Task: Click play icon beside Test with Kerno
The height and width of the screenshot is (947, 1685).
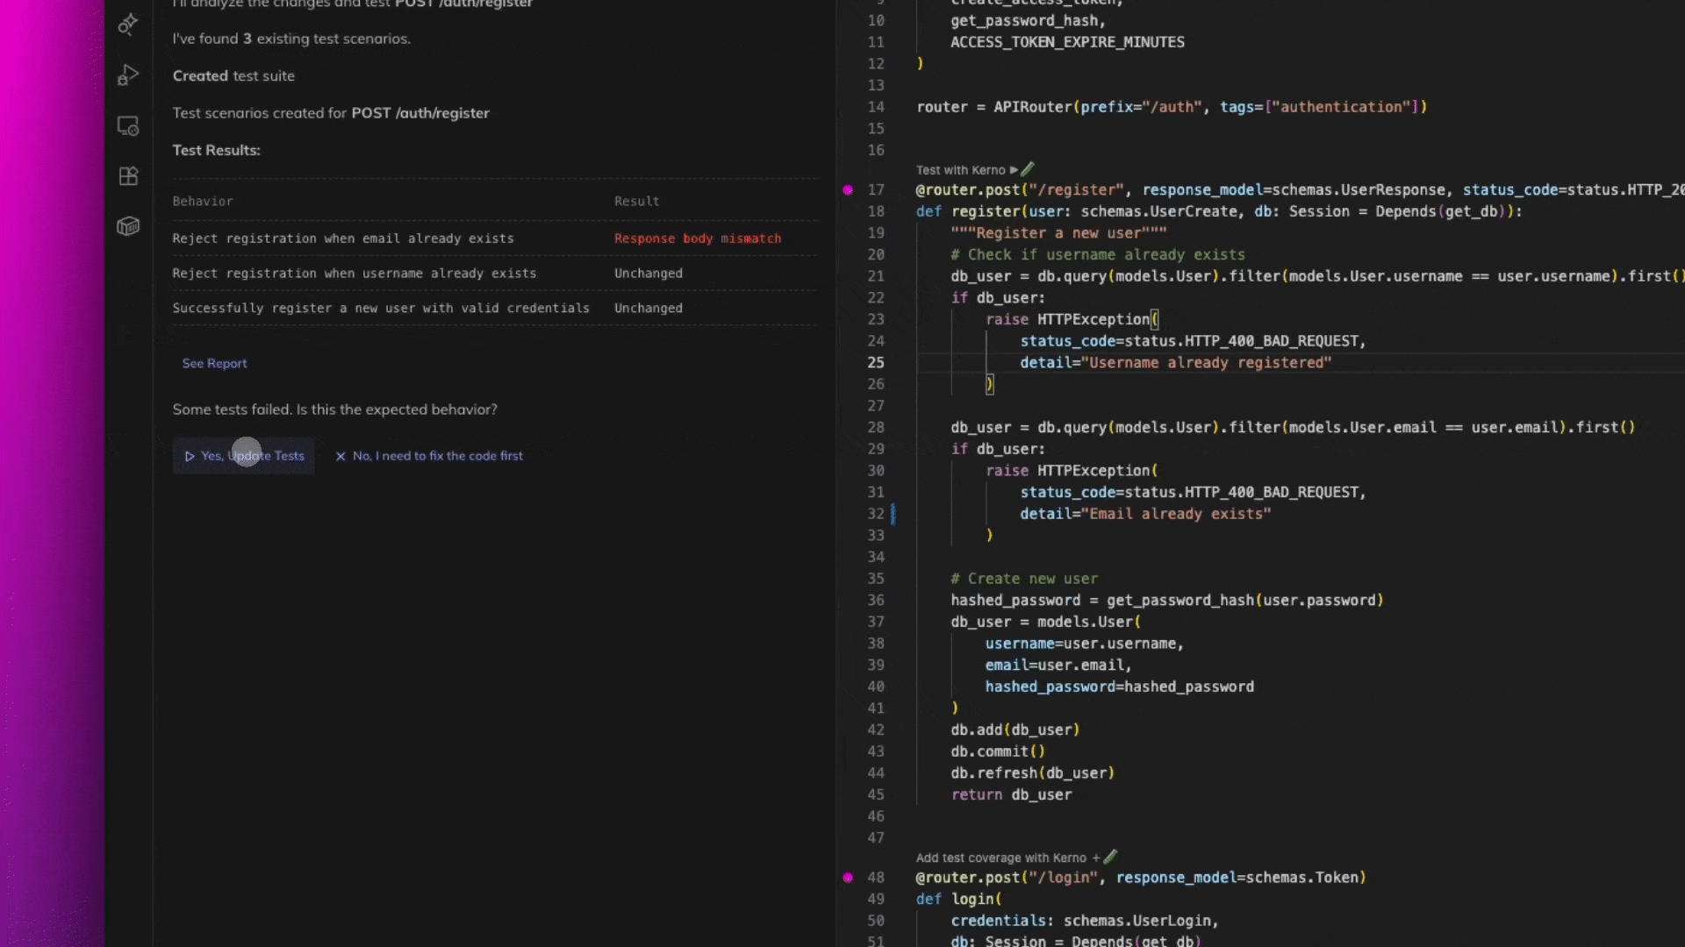Action: 1014,170
